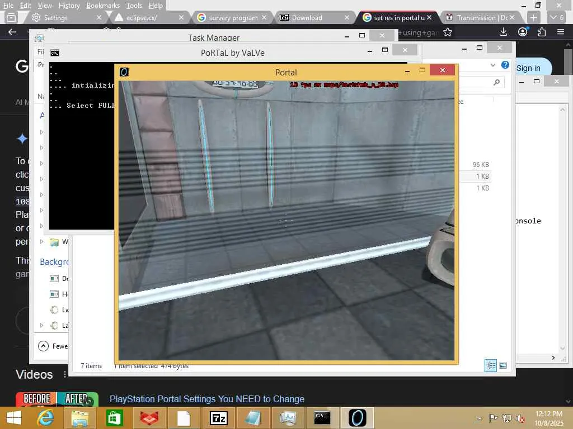This screenshot has height=429, width=573.
Task: Open the View menu in the browser
Action: point(45,6)
